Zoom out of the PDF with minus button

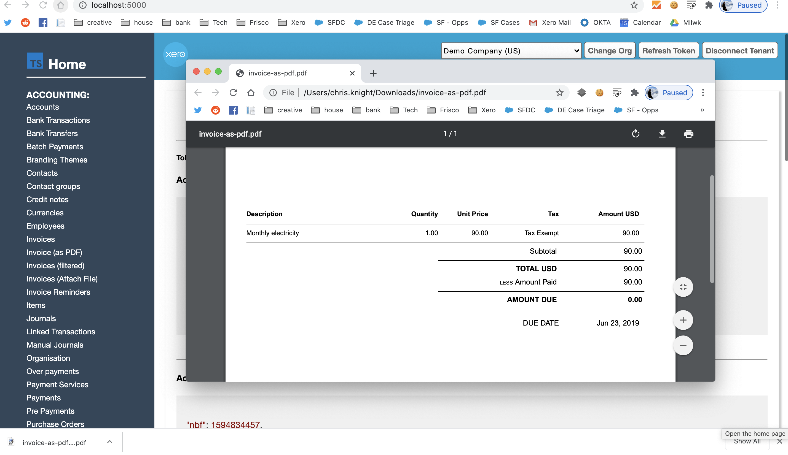point(683,345)
